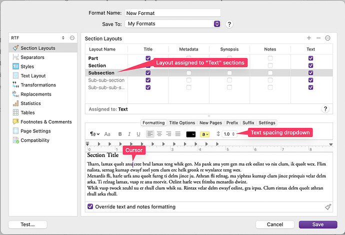345x235 pixels.
Task: Align text right
Action: point(168,134)
